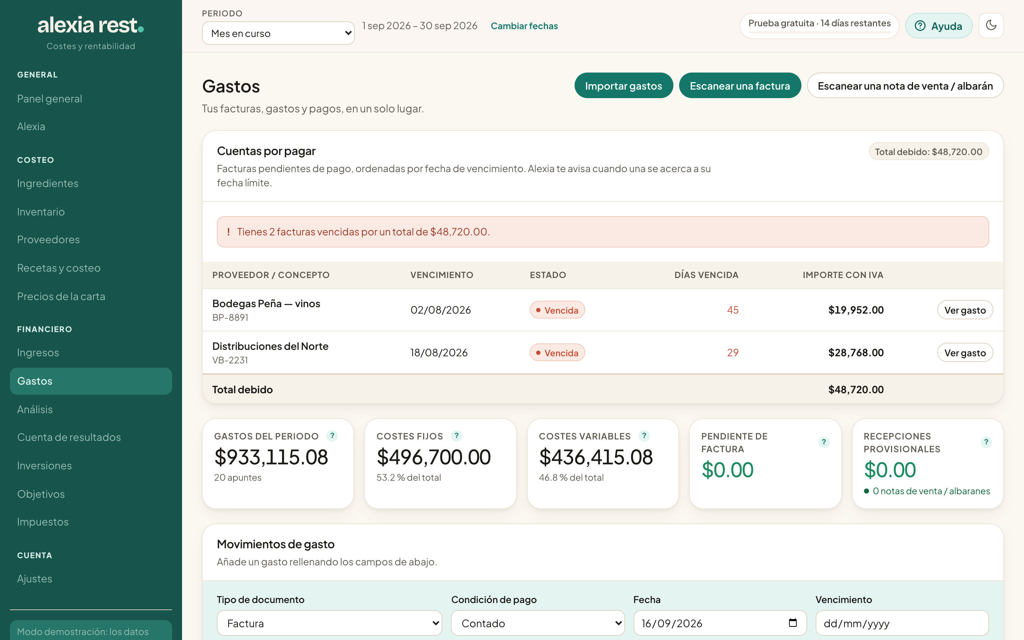Open help tooltip for Costes variables

point(644,436)
